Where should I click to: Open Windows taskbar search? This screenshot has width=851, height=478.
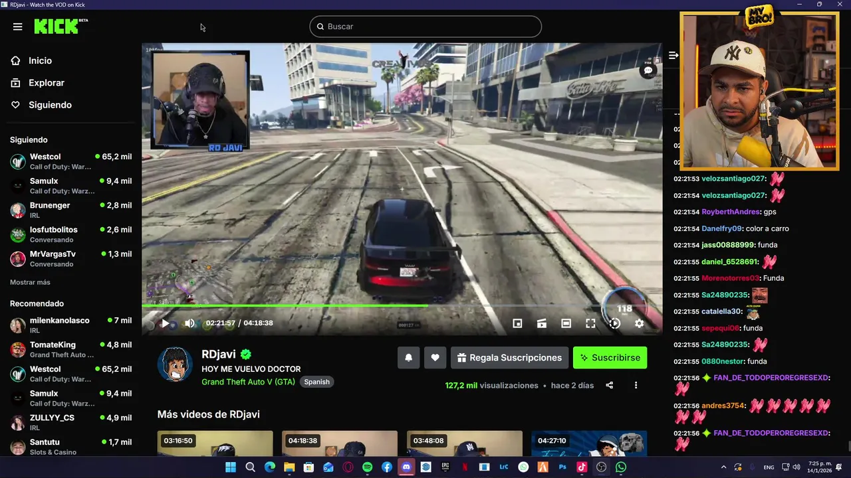(x=250, y=467)
